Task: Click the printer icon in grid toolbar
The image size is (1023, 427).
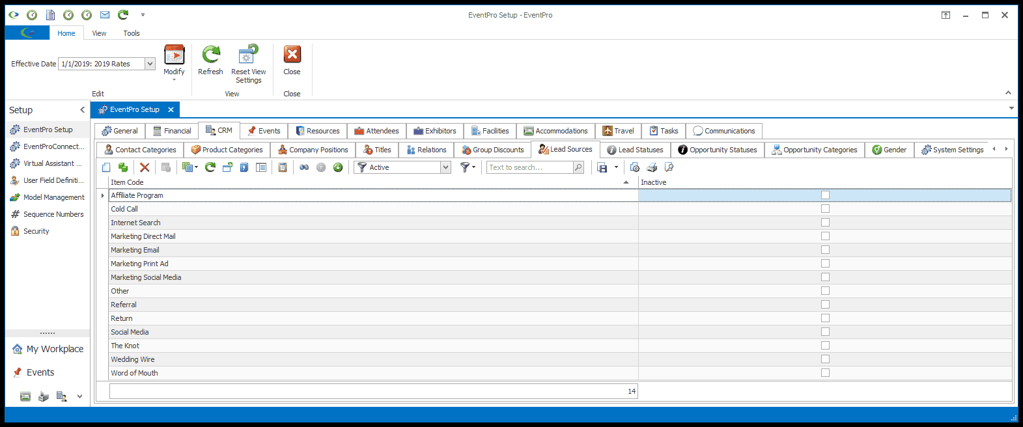Action: [x=652, y=167]
